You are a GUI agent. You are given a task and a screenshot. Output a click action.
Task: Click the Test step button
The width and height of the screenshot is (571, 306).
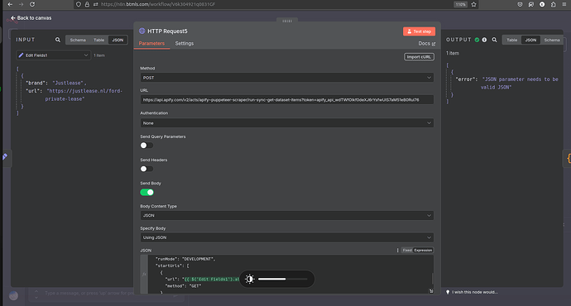419,31
